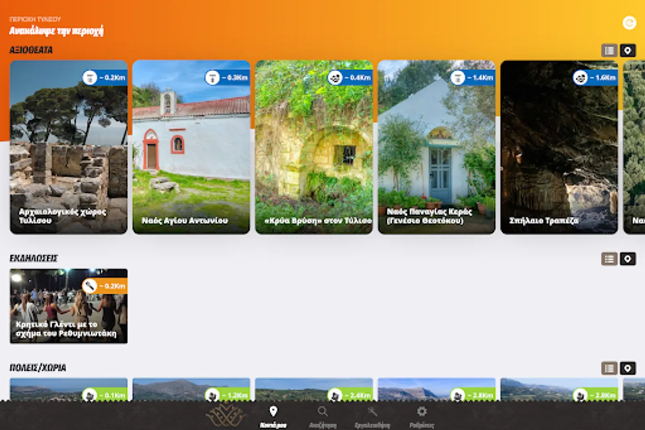This screenshot has width=645, height=430.
Task: Tap the 0.2Km distance badge on archaeological site
Action: pos(104,77)
